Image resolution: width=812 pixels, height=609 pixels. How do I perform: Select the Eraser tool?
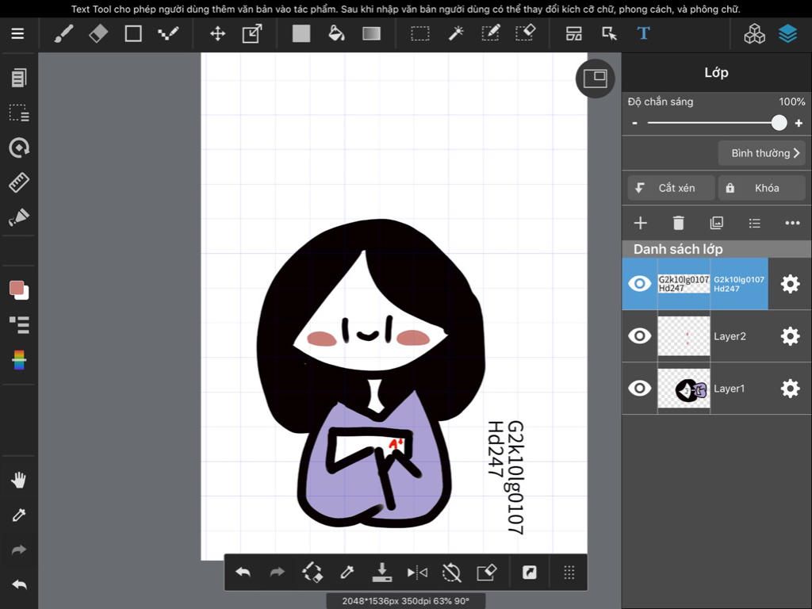pyautogui.click(x=98, y=34)
